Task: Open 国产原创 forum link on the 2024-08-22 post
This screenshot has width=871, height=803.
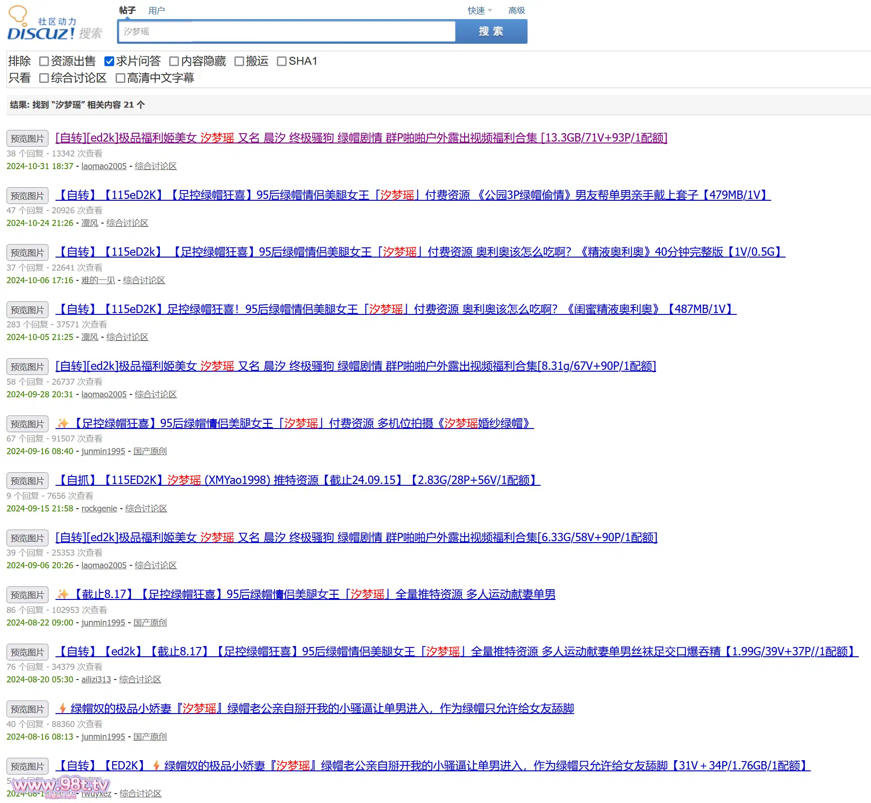Action: 150,623
